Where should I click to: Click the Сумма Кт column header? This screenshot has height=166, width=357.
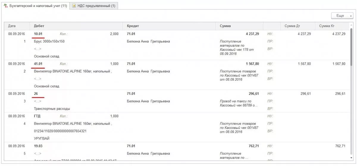point(326,26)
